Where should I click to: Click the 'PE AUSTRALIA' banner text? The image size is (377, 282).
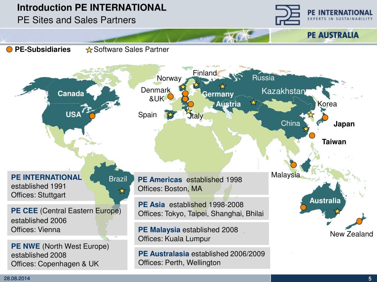coord(333,35)
